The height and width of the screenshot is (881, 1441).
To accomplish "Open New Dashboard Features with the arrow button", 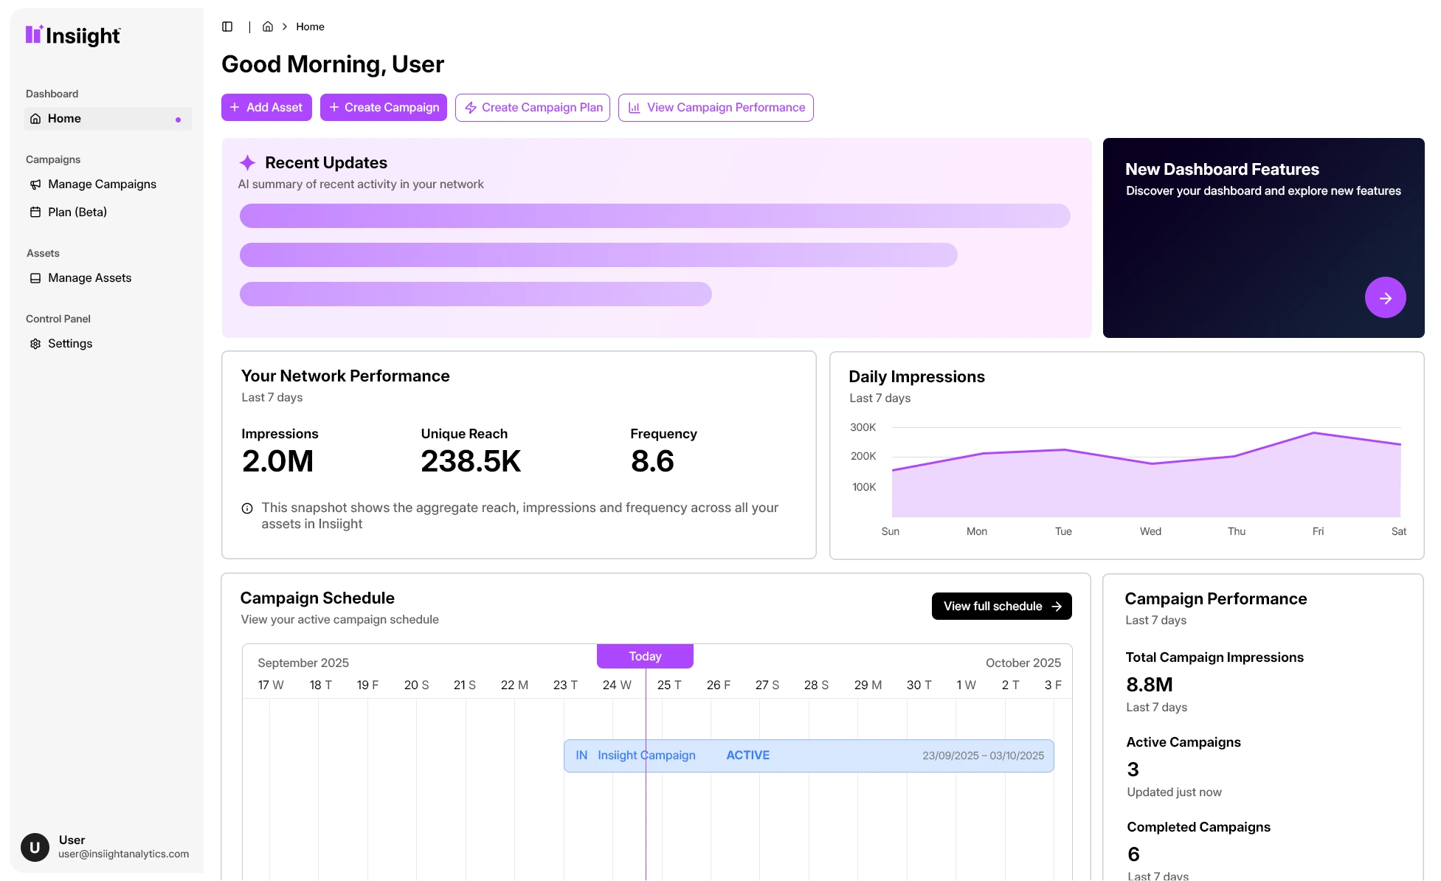I will 1385,297.
